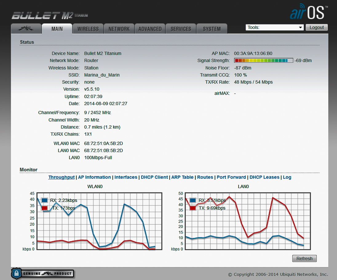The image size is (337, 280).
Task: Click the LAN0 speed '100Mbps-Full'
Action: point(98,158)
